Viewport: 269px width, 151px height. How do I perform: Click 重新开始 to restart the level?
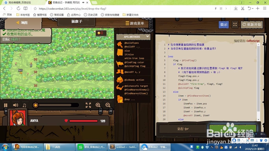(x=252, y=24)
